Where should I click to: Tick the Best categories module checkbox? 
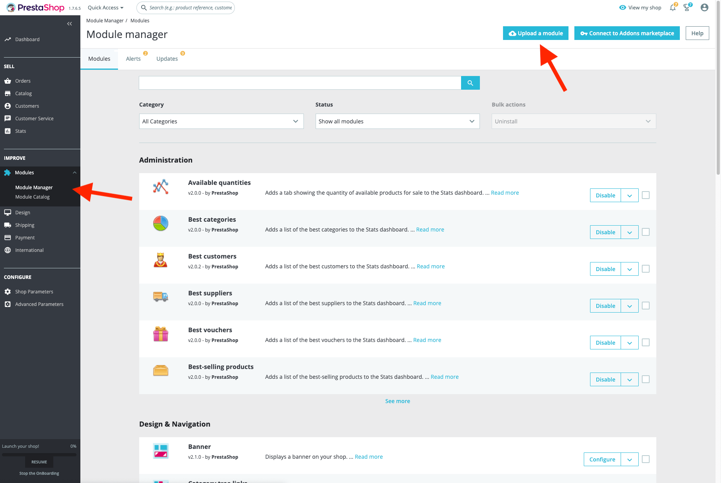tap(646, 232)
